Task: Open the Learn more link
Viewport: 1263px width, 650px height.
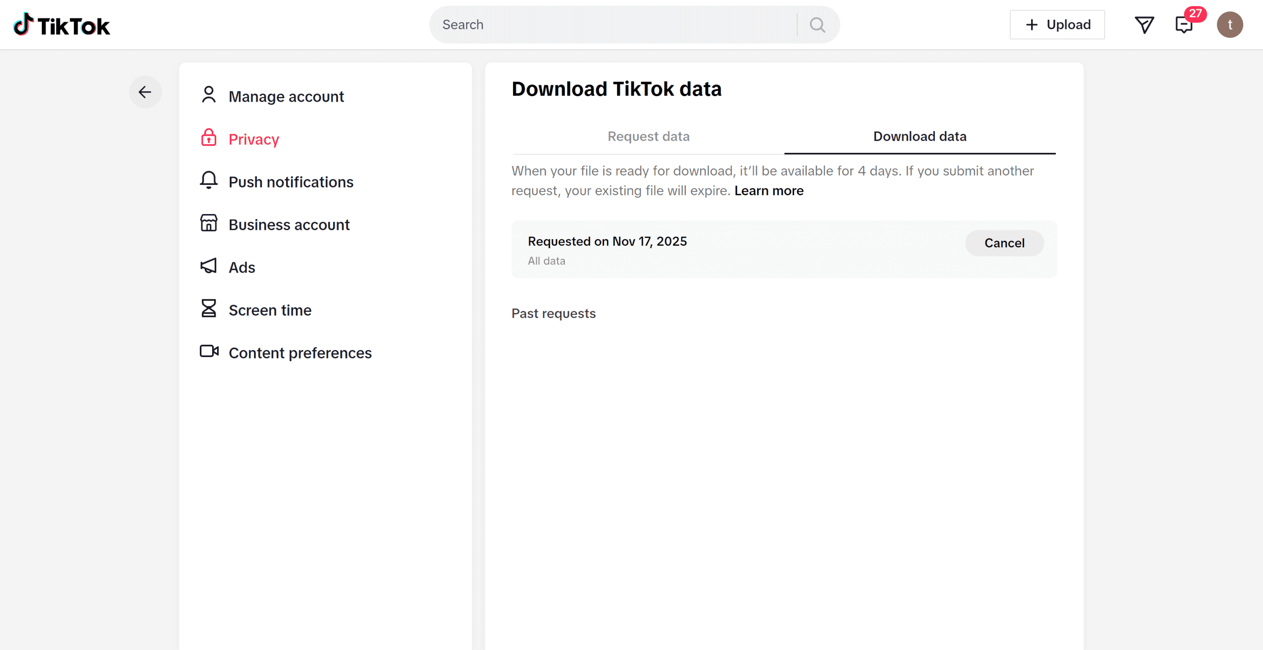Action: (769, 191)
